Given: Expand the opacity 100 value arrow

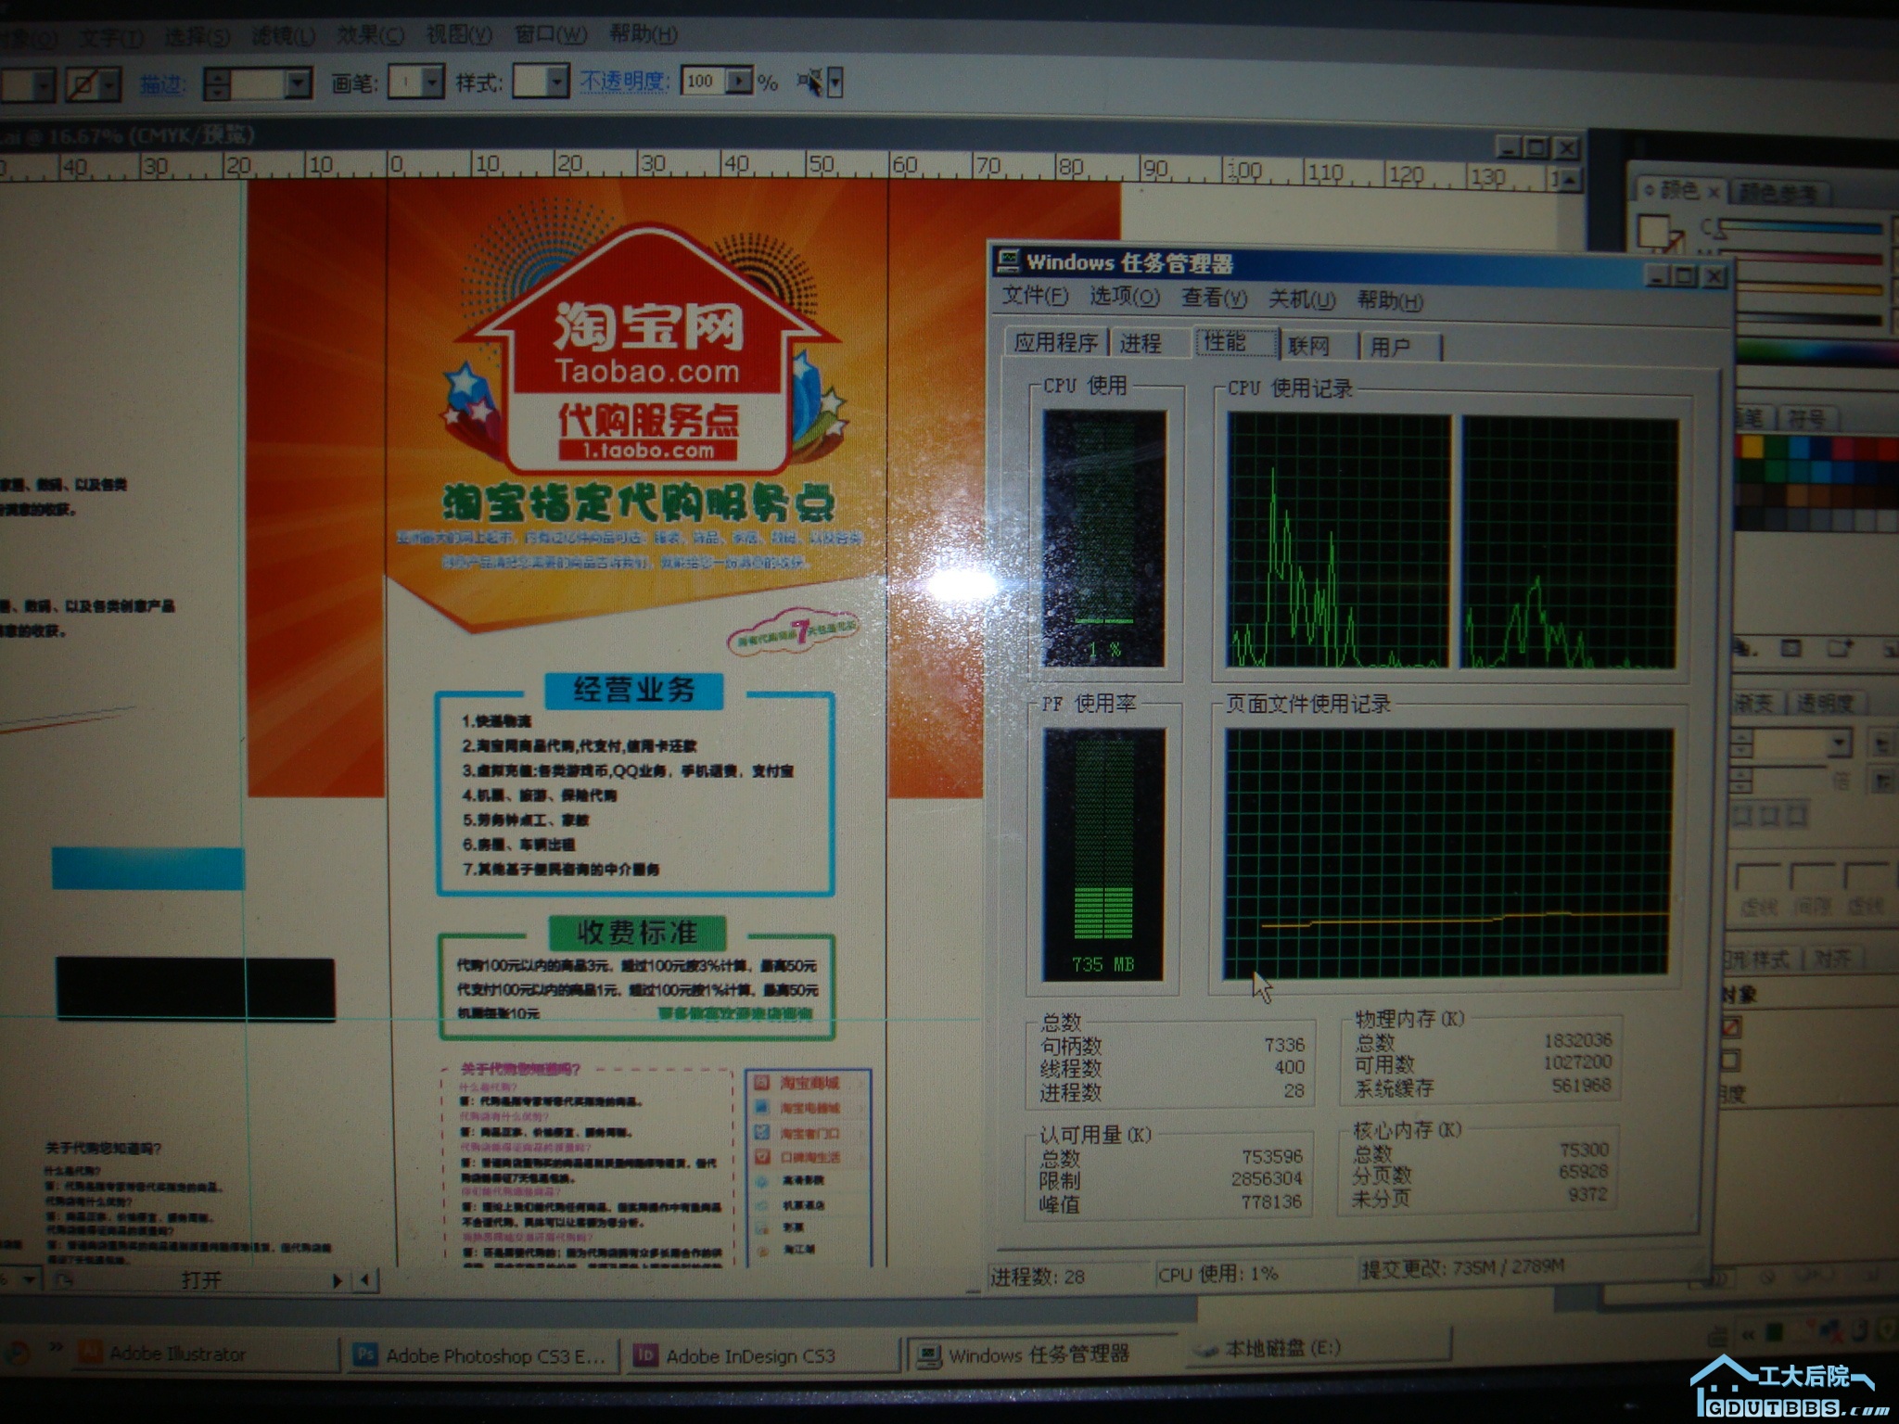Looking at the screenshot, I should 740,83.
